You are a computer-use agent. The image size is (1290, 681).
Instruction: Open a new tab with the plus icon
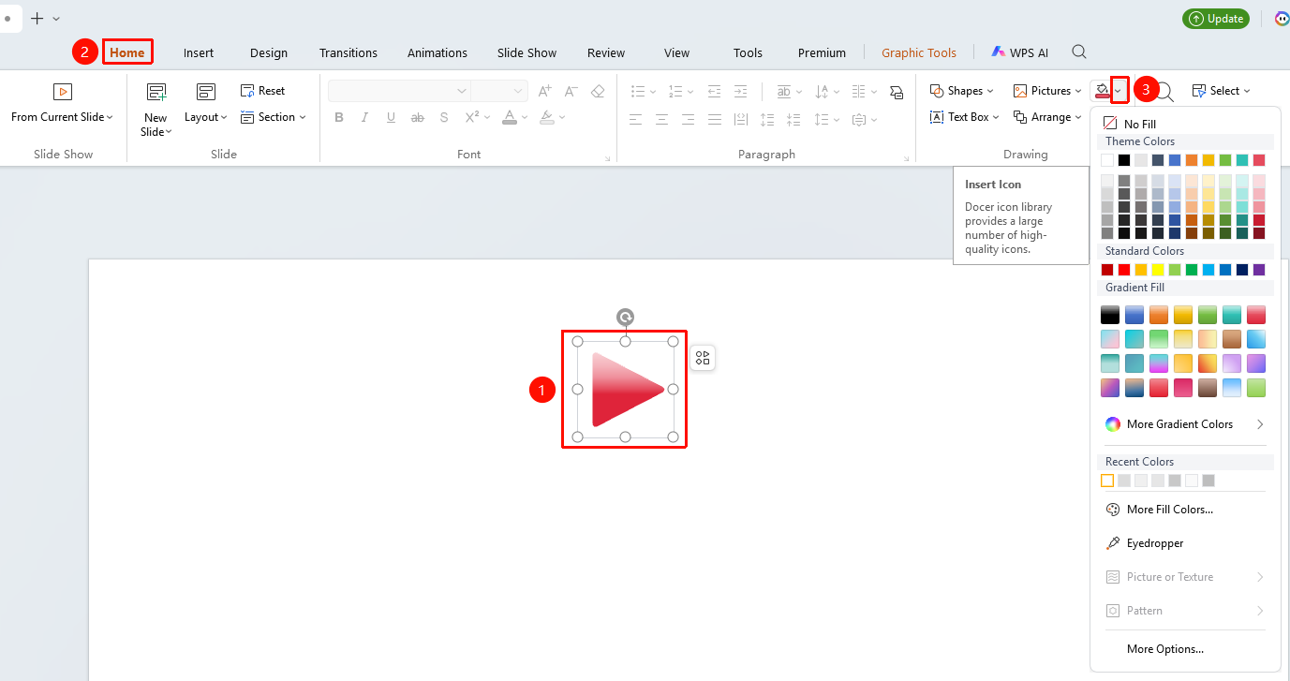pyautogui.click(x=37, y=19)
